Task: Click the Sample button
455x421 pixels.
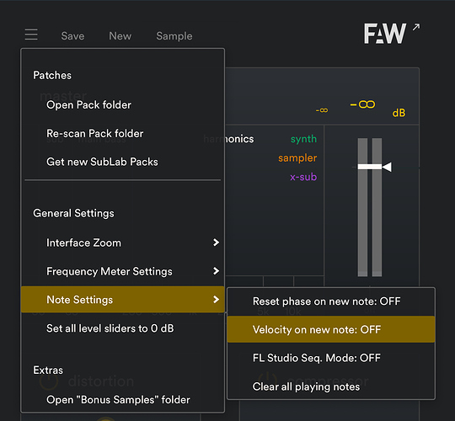Action: click(174, 36)
